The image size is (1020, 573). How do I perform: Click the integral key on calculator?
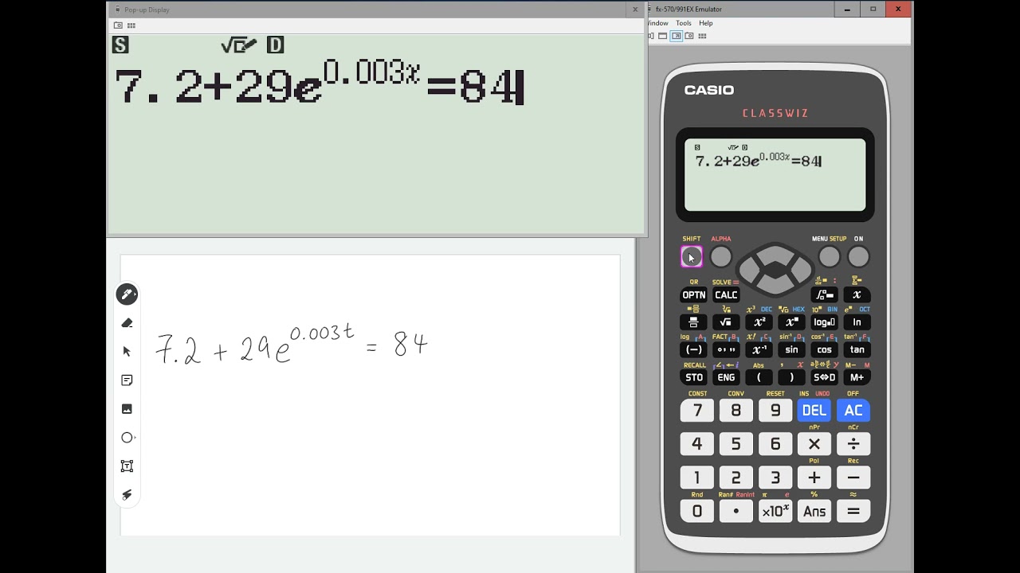click(x=825, y=295)
